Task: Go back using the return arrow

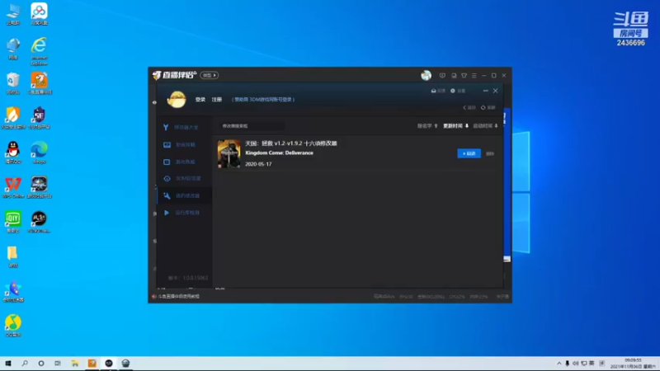Action: [469, 108]
